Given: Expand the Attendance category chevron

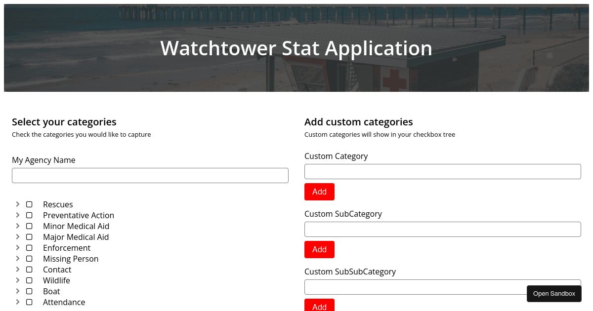Looking at the screenshot, I should point(17,302).
